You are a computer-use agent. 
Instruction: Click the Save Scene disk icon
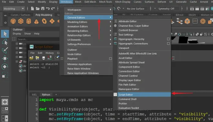click(43, 9)
